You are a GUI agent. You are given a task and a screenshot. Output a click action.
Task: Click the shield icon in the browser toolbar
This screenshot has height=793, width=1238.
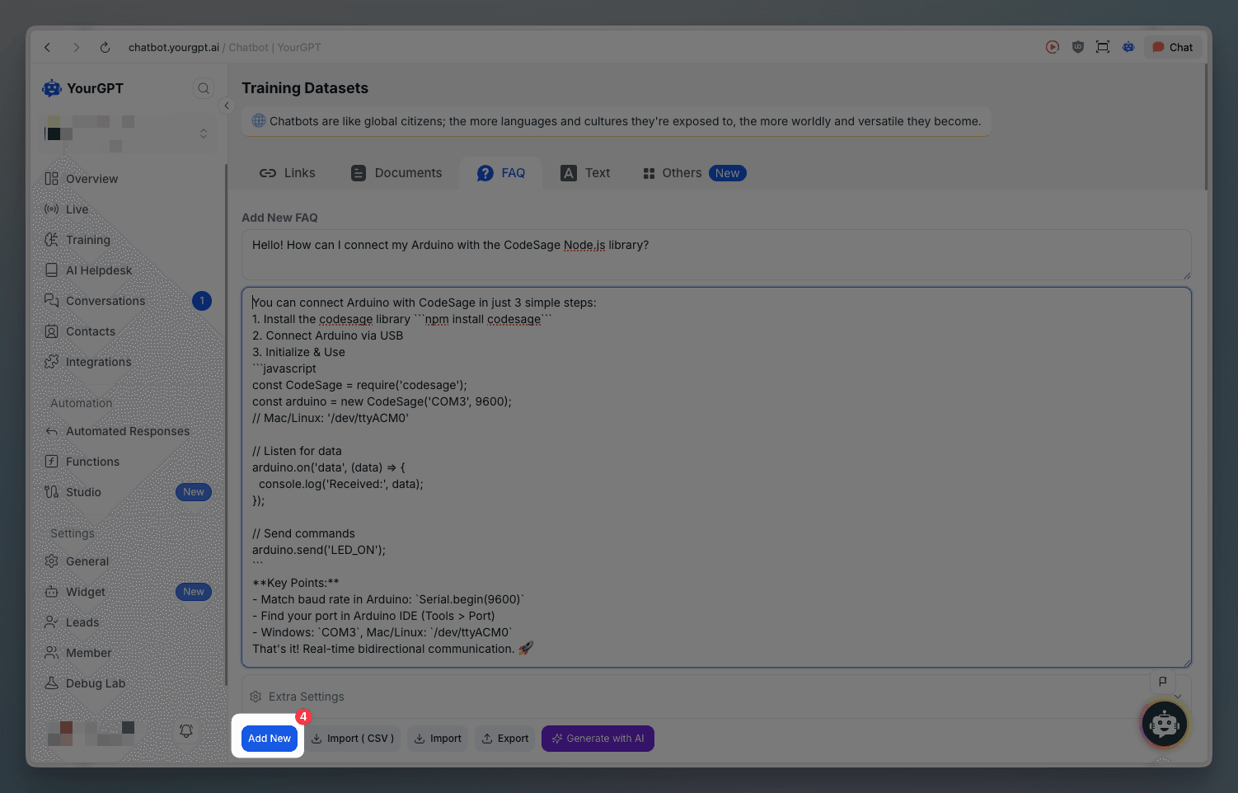(1077, 47)
